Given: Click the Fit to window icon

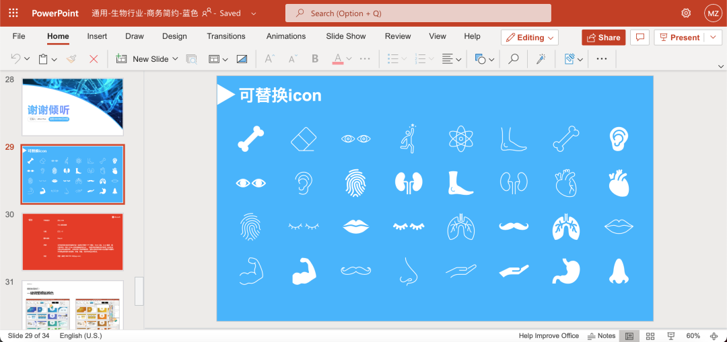Looking at the screenshot, I should [714, 336].
